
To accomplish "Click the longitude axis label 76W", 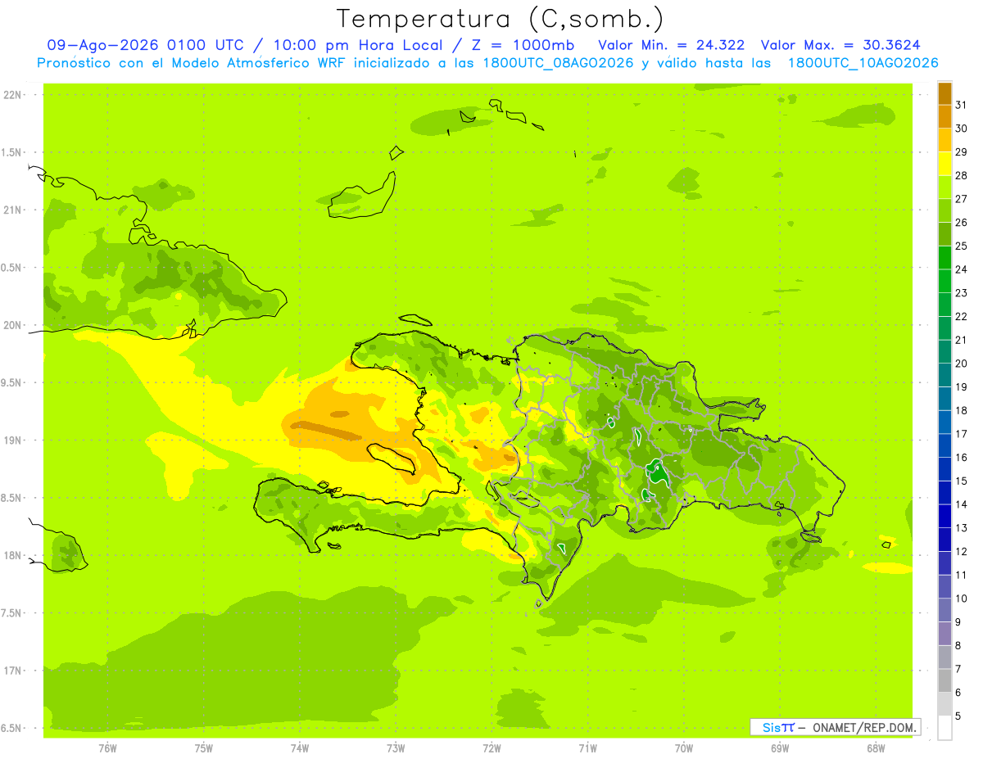I will [x=107, y=748].
